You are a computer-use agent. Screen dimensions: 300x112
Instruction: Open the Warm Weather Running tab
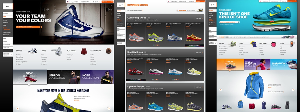257,64
